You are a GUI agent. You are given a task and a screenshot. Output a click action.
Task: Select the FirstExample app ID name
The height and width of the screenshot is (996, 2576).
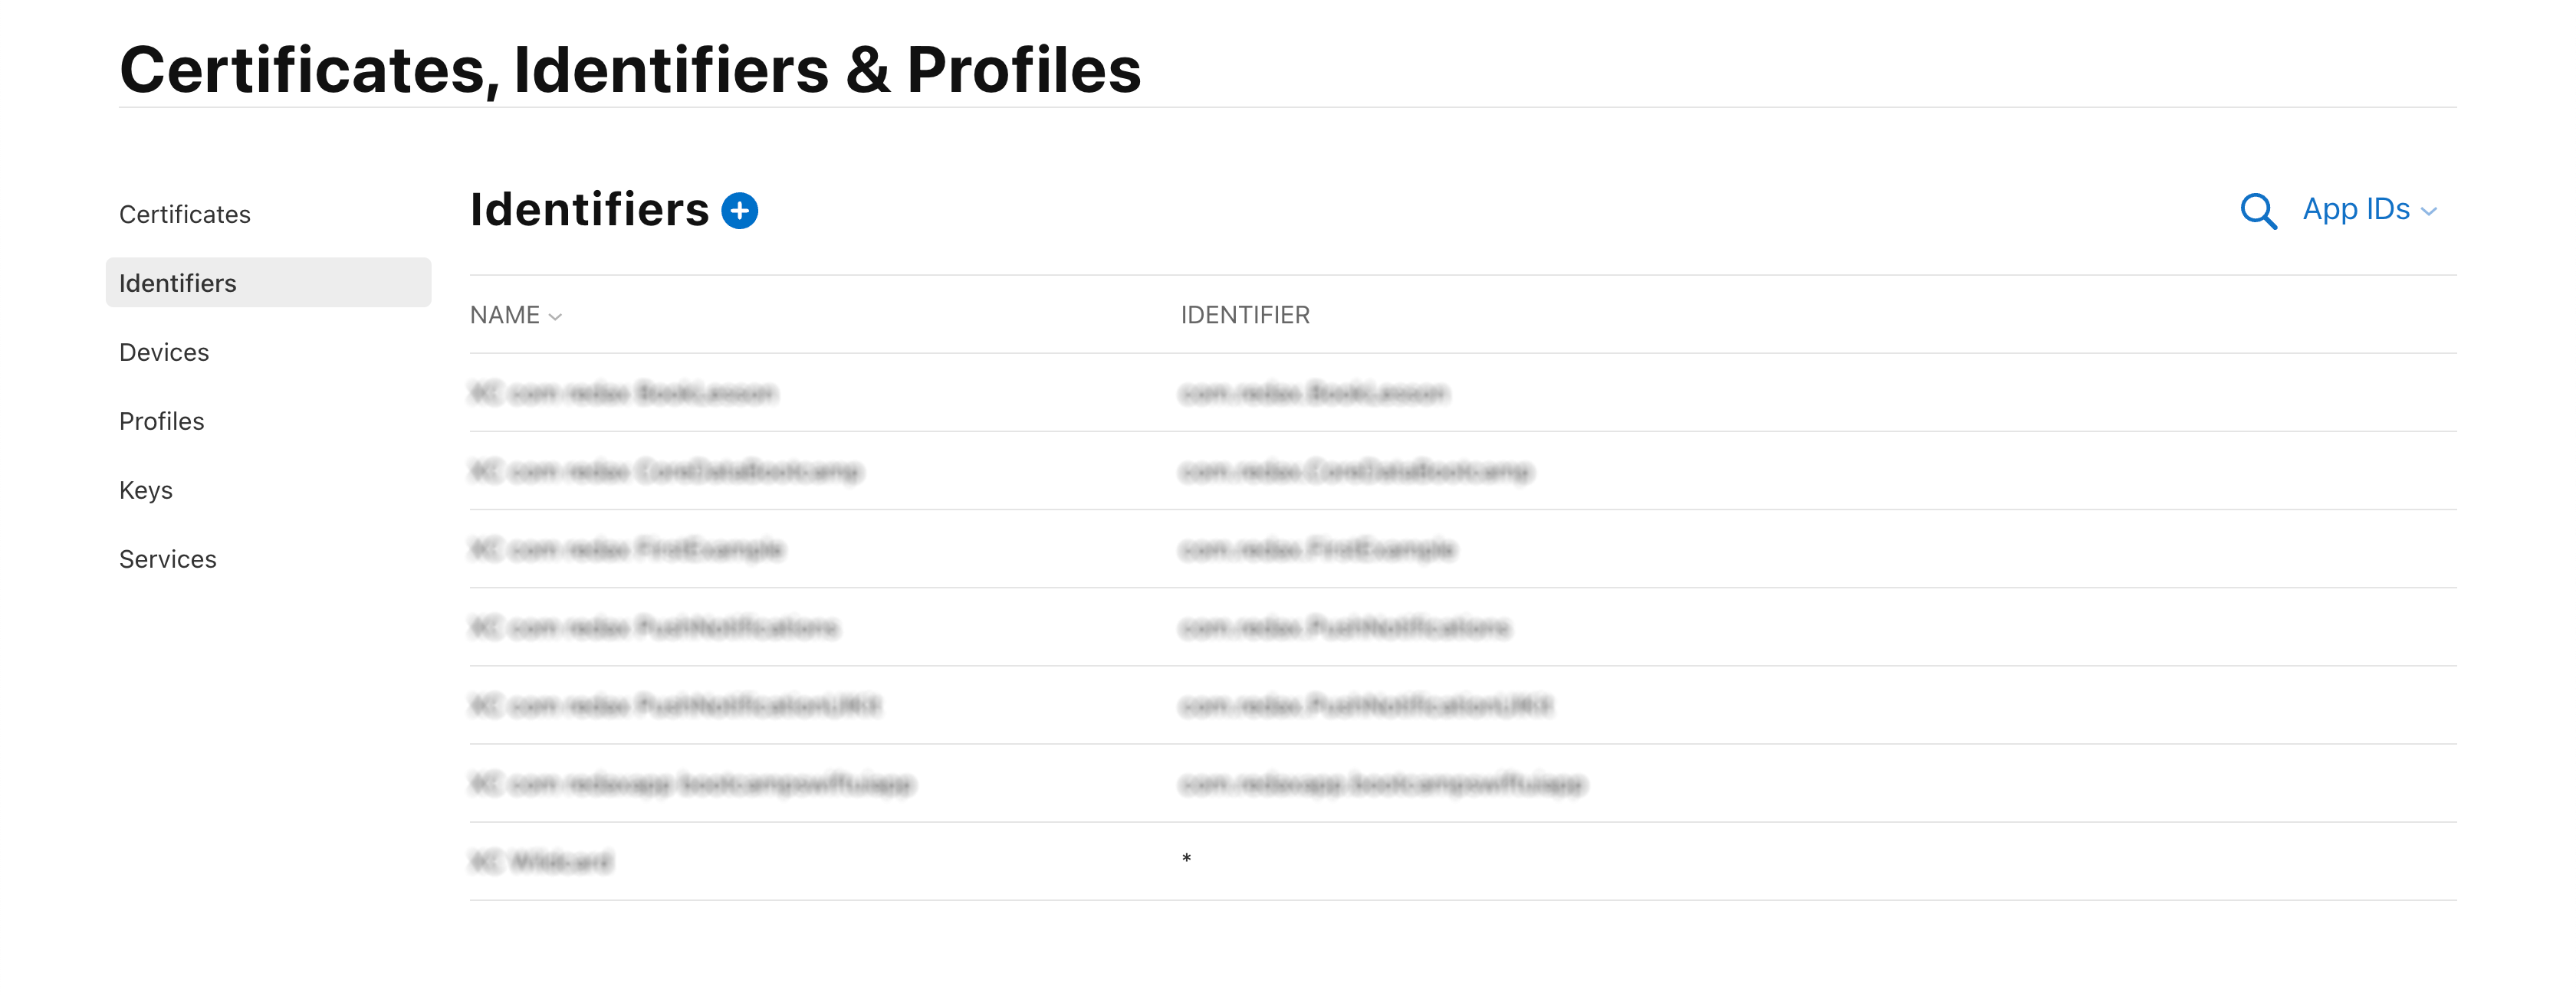(627, 549)
